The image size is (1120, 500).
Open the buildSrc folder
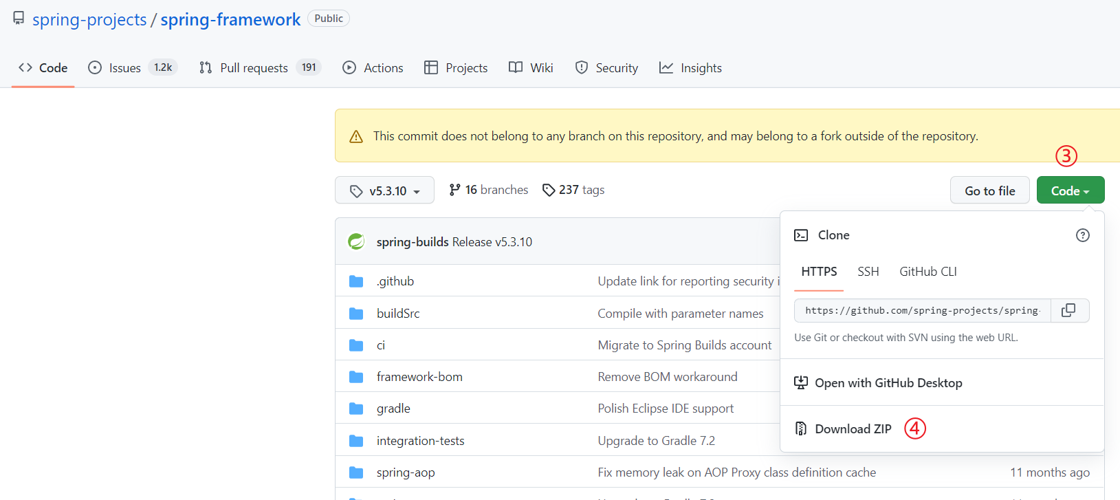[398, 314]
